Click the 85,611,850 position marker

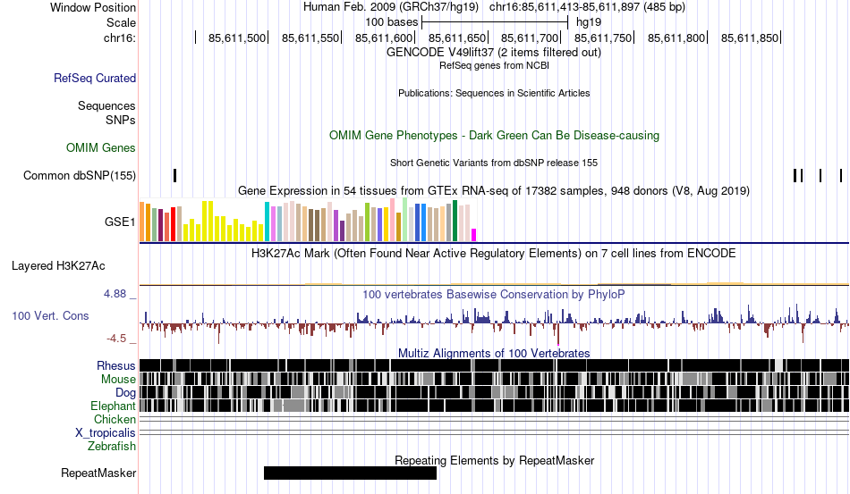750,38
